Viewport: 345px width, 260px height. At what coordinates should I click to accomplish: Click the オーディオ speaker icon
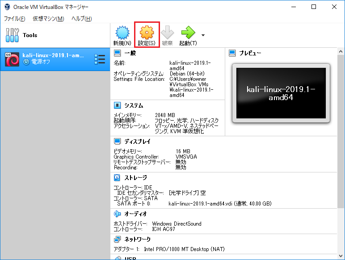click(x=117, y=214)
